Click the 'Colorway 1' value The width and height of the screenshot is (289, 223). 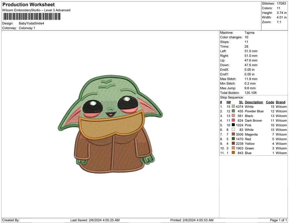click(x=27, y=28)
